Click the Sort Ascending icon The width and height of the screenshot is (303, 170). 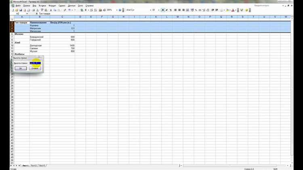click(x=92, y=10)
